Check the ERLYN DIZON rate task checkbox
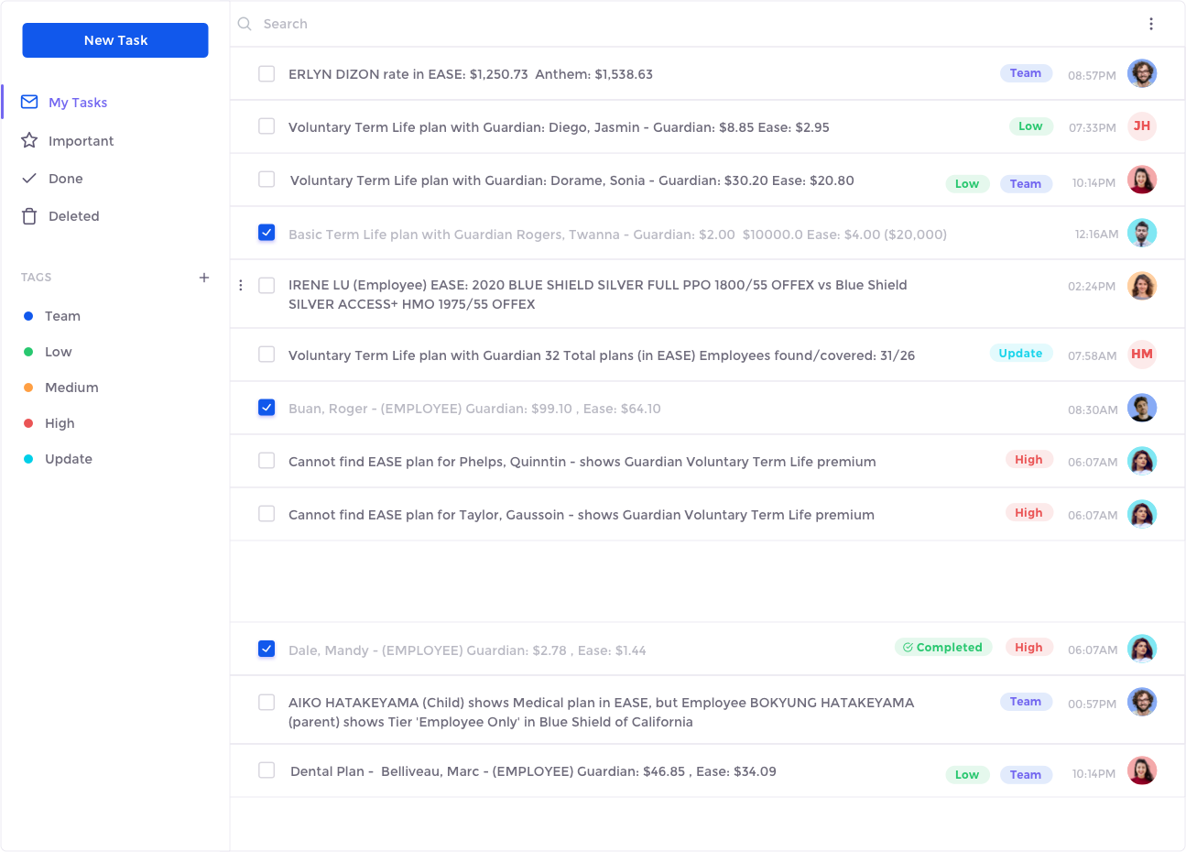This screenshot has width=1186, height=852. coord(267,73)
